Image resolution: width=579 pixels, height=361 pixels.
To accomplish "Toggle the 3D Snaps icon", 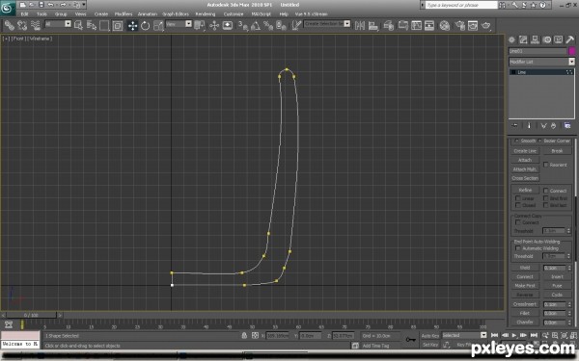I will 242,25.
